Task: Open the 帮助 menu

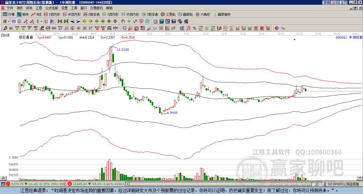Action: click(x=109, y=8)
